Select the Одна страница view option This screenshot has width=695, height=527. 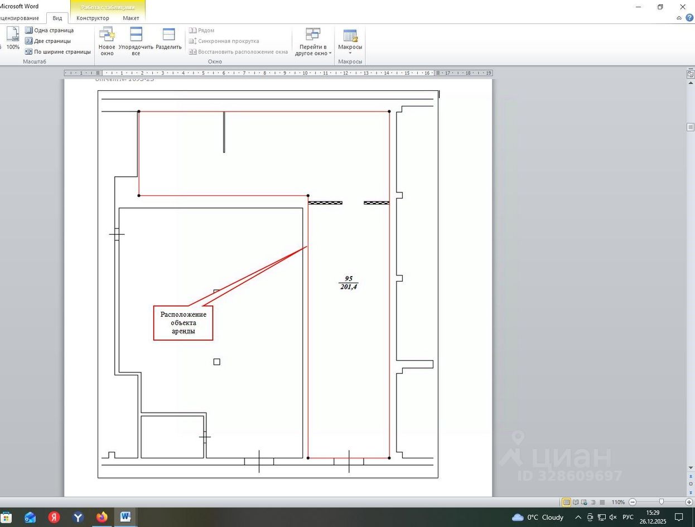tap(49, 30)
